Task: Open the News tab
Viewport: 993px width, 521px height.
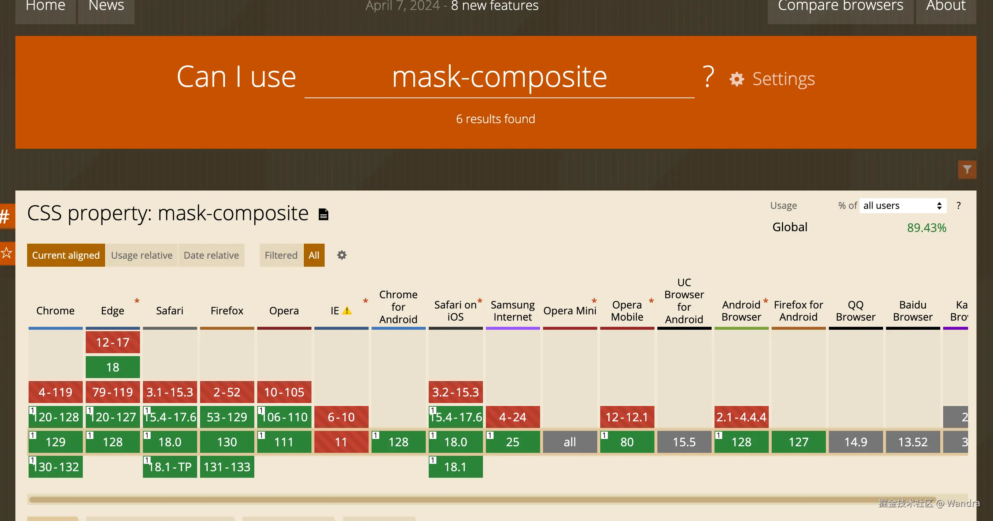Action: [x=106, y=7]
